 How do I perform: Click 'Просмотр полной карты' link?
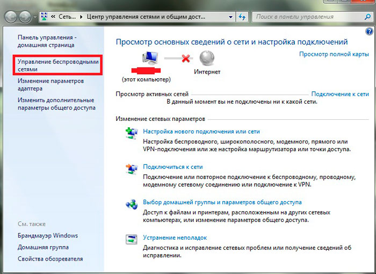click(334, 54)
